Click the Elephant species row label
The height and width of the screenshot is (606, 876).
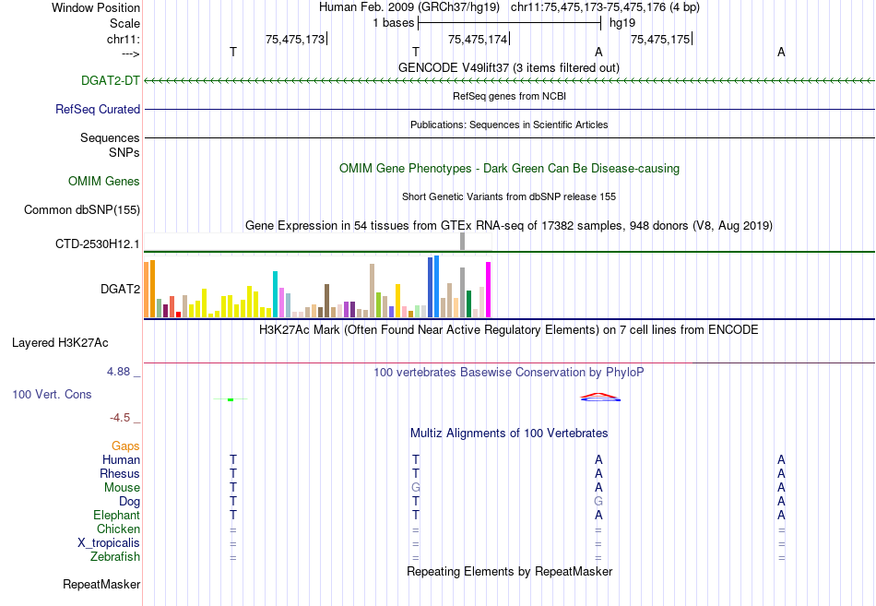click(117, 515)
